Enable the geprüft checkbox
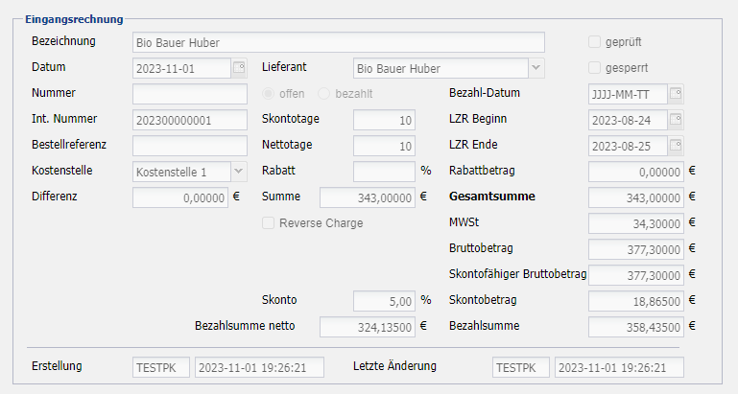Viewport: 738px width, 394px height. [595, 42]
